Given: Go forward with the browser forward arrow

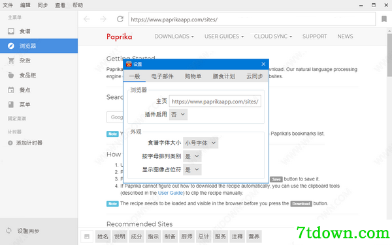Looking at the screenshot, I should [103, 19].
